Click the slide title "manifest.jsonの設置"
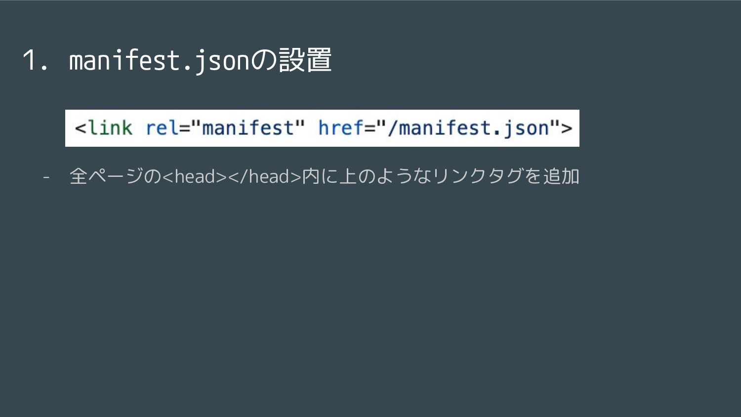The height and width of the screenshot is (417, 741). (x=200, y=60)
